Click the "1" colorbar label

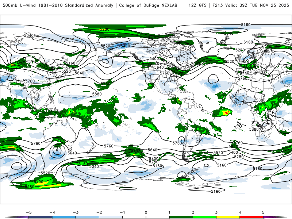tap(169, 212)
